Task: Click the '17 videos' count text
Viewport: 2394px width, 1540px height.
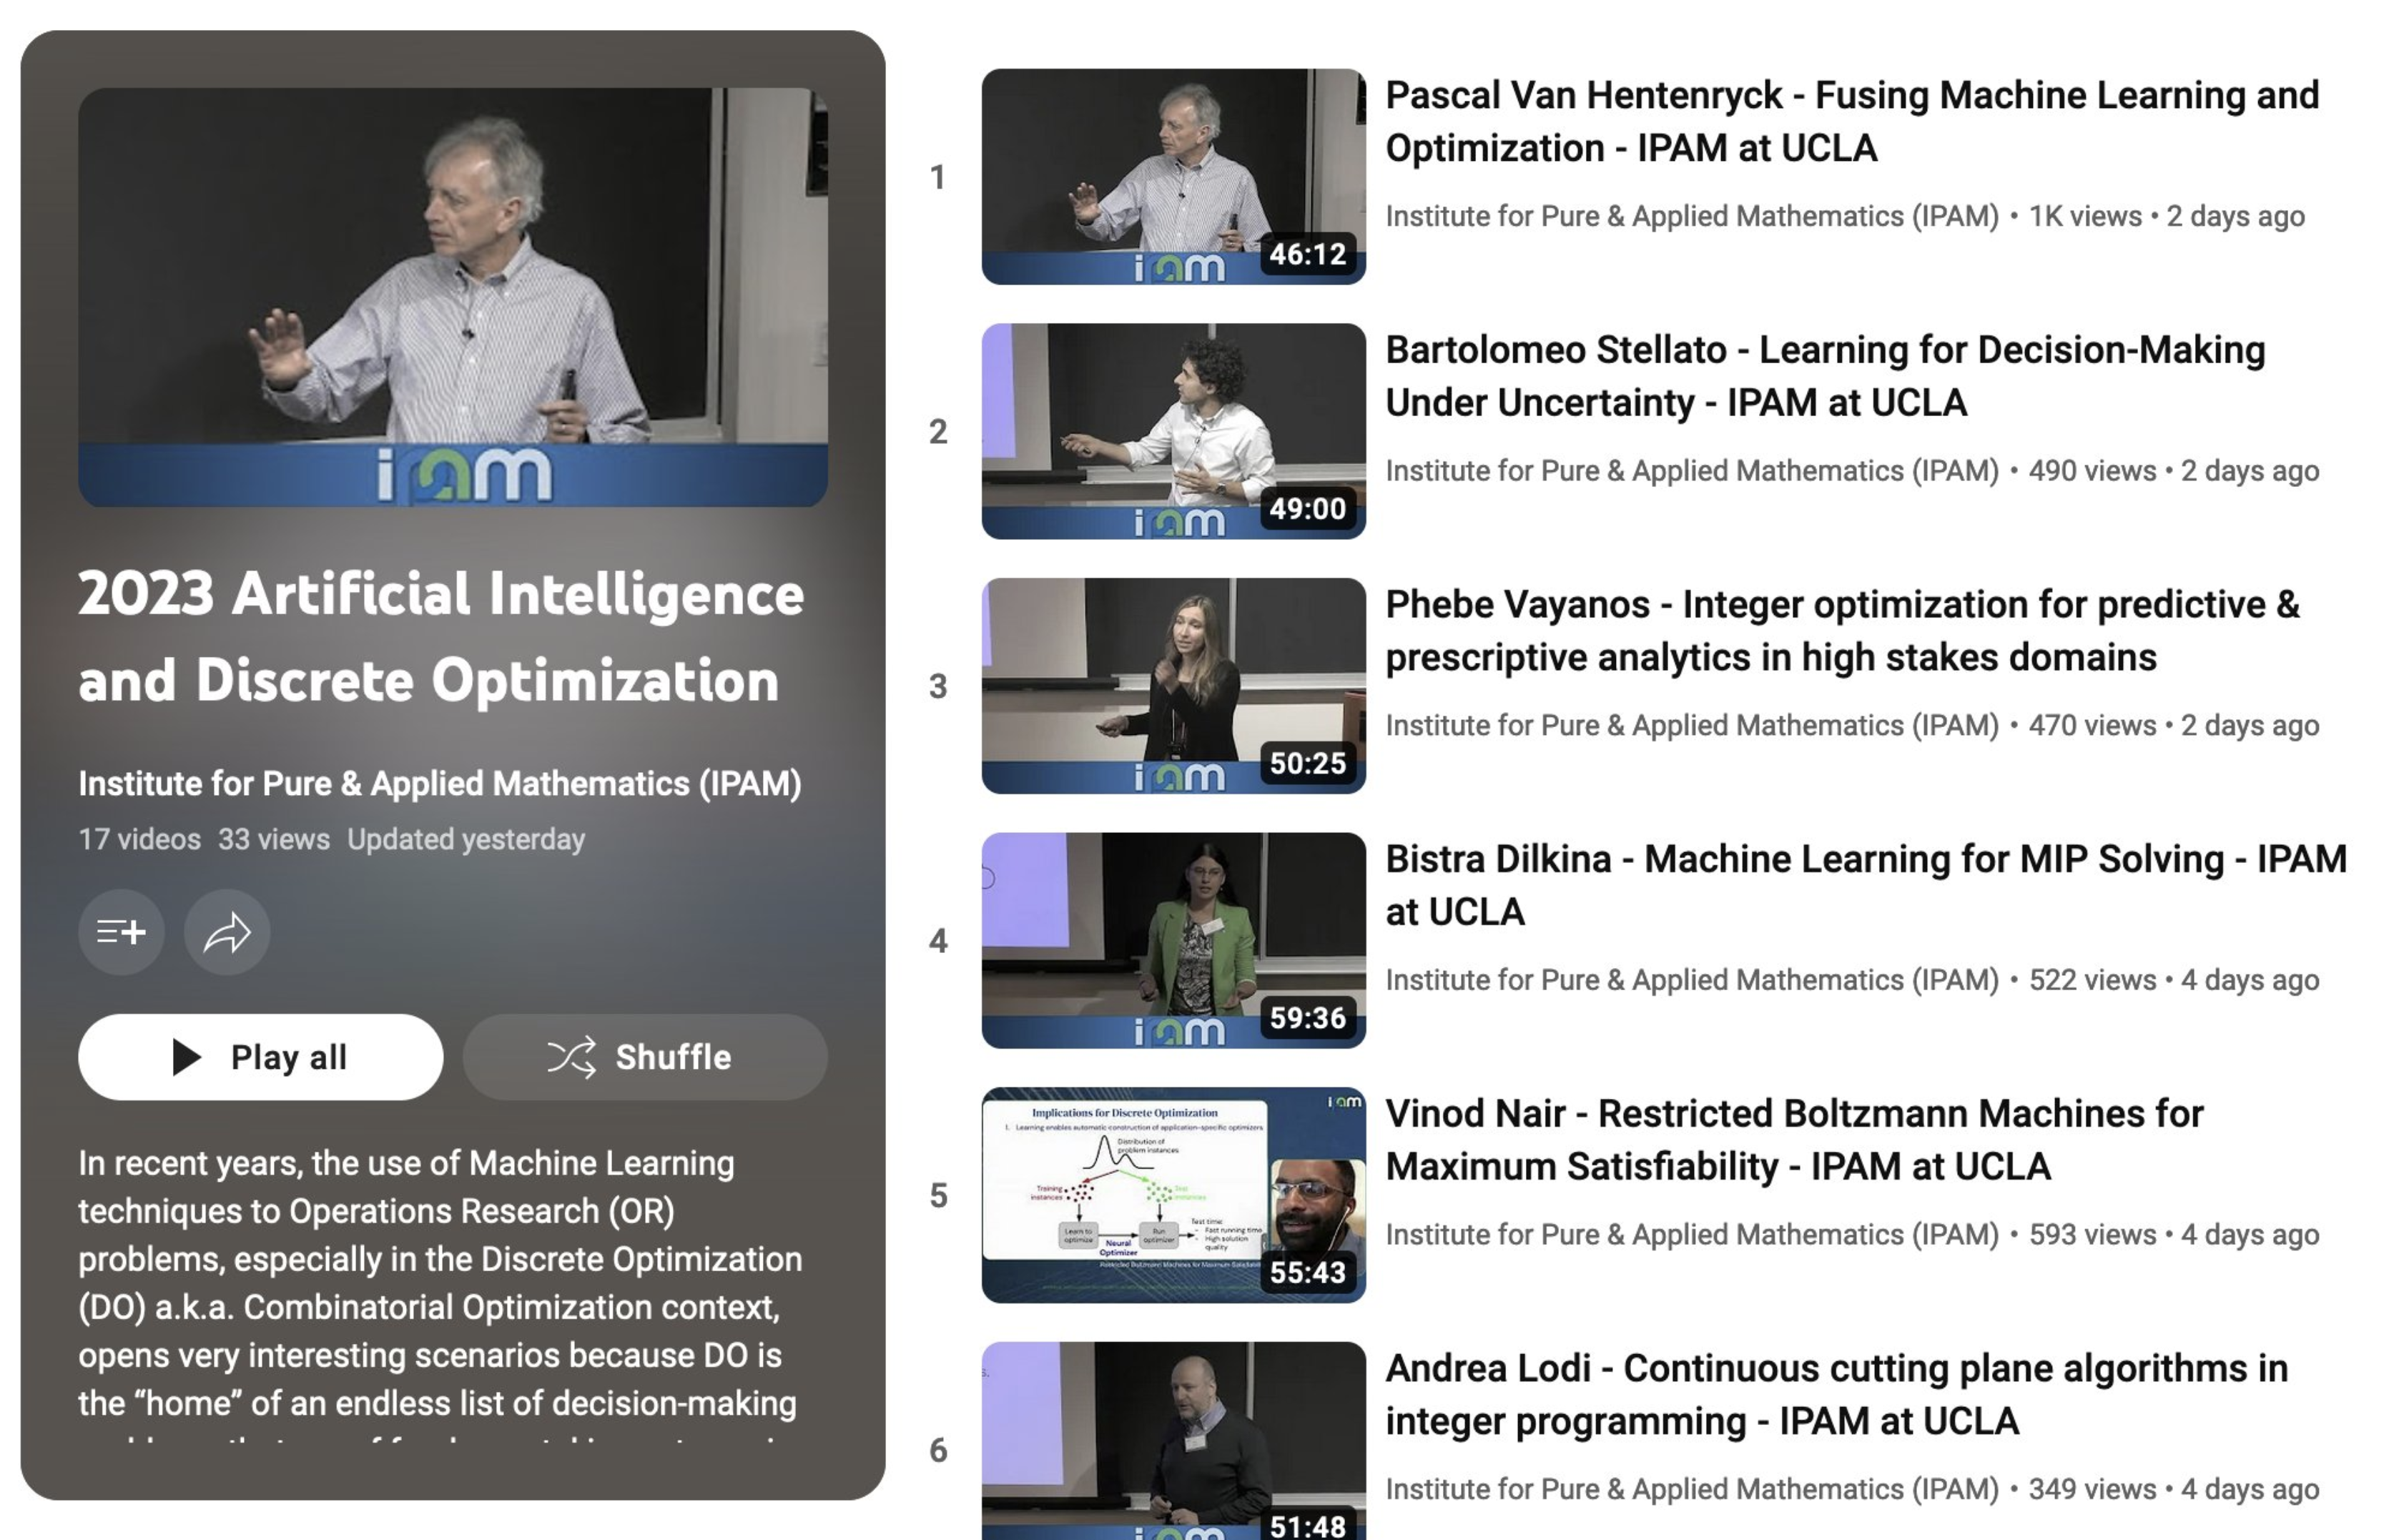Action: pos(140,839)
